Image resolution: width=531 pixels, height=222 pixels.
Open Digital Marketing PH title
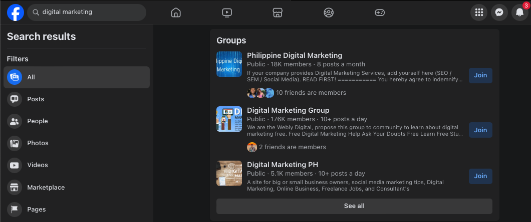coord(283,165)
